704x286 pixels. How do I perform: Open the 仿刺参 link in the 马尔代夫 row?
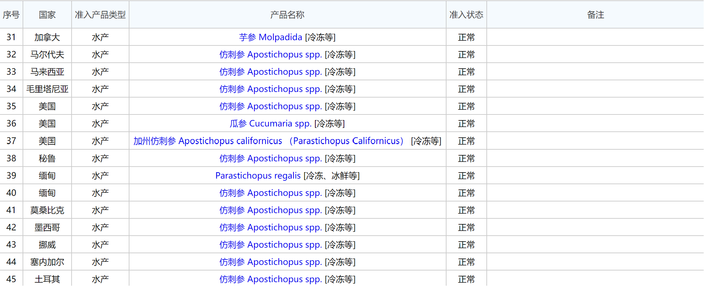tap(271, 54)
